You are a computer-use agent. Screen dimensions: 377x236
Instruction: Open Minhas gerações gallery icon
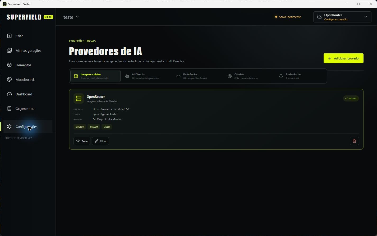(x=9, y=50)
